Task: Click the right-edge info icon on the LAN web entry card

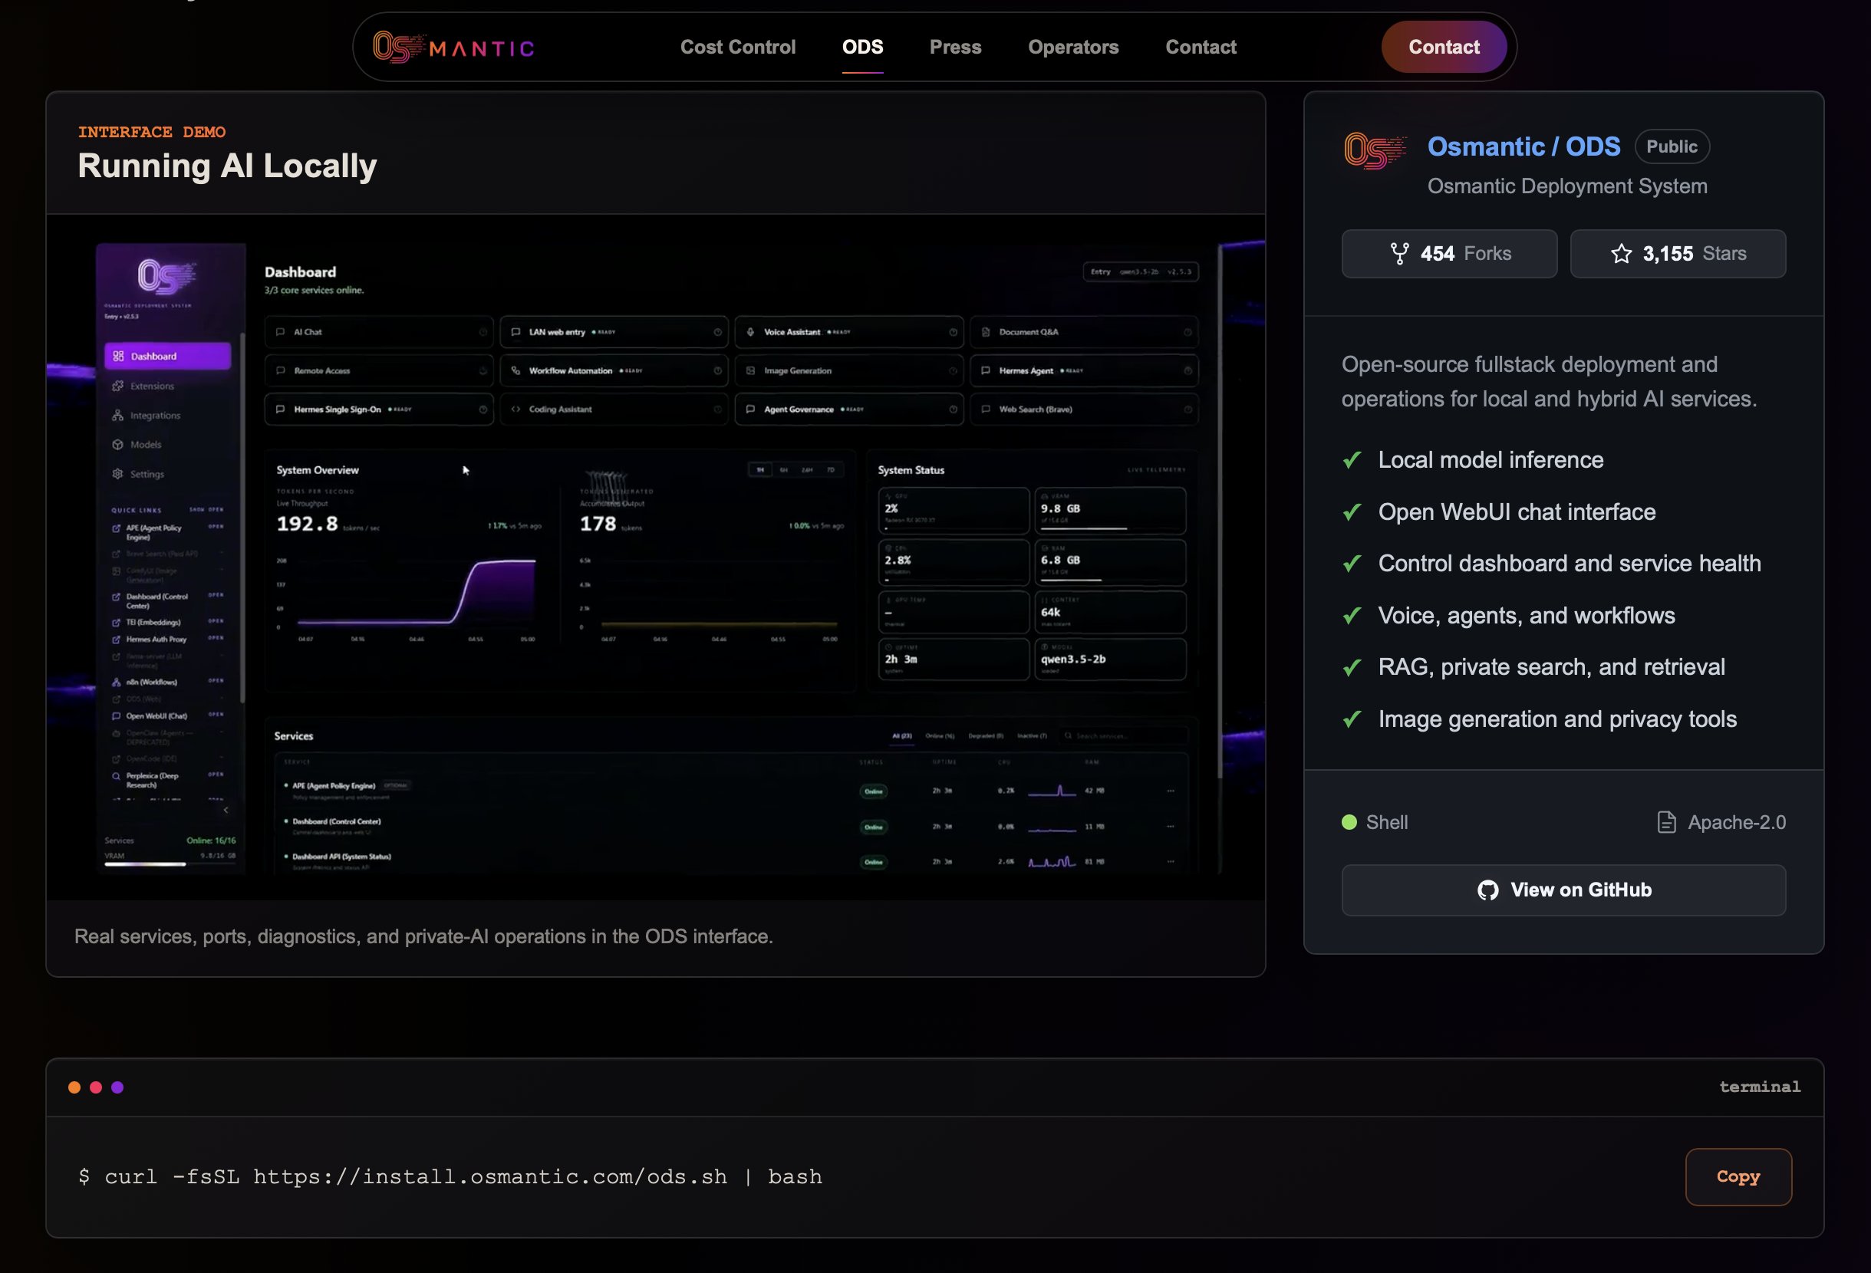Action: click(717, 331)
